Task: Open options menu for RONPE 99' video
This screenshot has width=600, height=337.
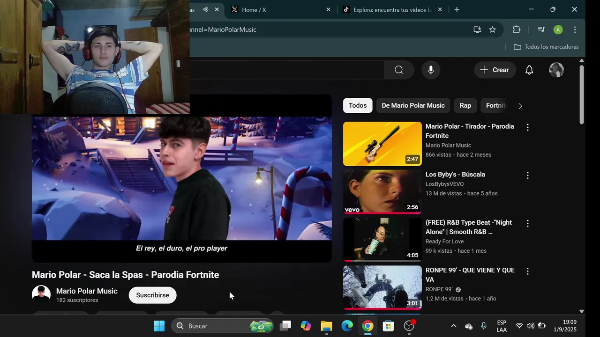Action: 528,271
